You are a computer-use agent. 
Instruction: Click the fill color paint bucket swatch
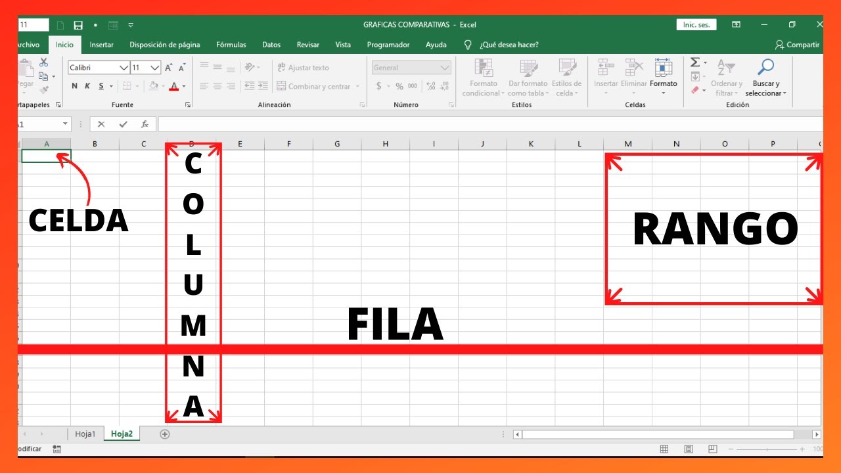click(x=153, y=86)
